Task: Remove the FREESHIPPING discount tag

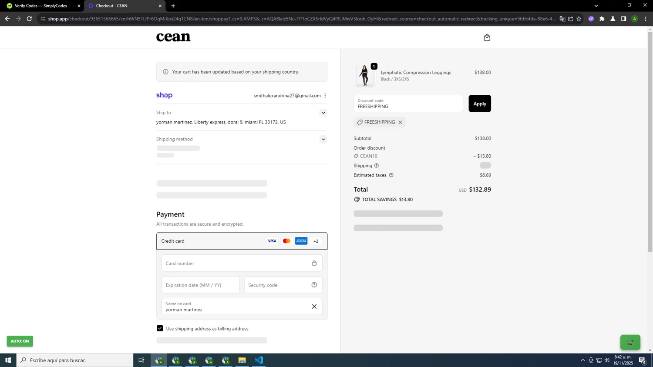Action: tap(400, 122)
